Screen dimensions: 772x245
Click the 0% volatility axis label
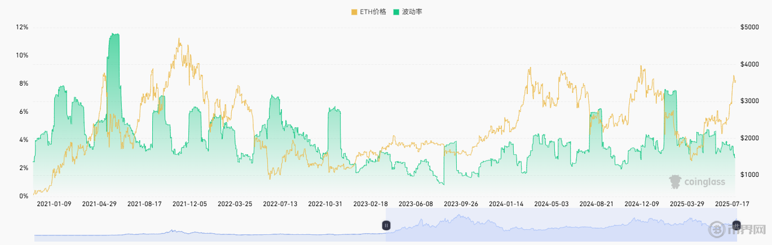(24, 196)
